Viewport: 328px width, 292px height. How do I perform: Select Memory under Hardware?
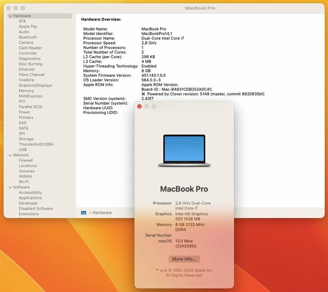(x=26, y=90)
